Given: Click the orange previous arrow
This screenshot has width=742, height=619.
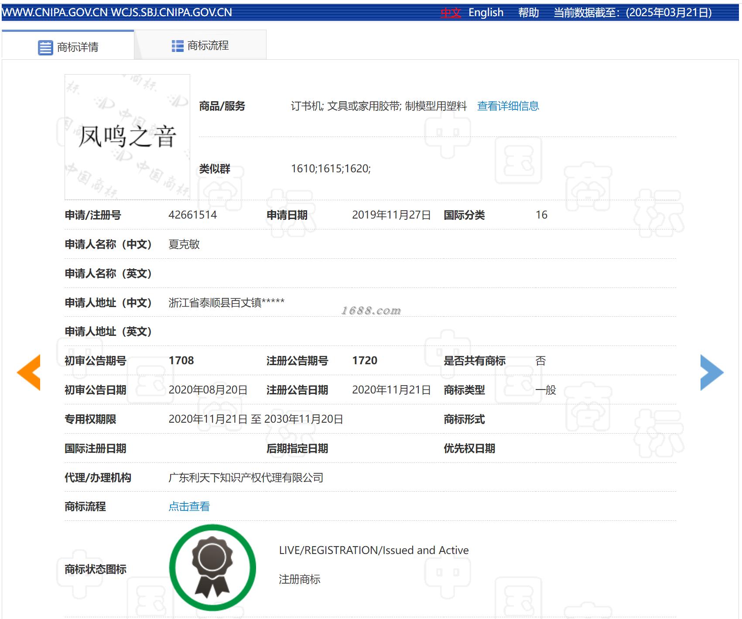Looking at the screenshot, I should 29,372.
